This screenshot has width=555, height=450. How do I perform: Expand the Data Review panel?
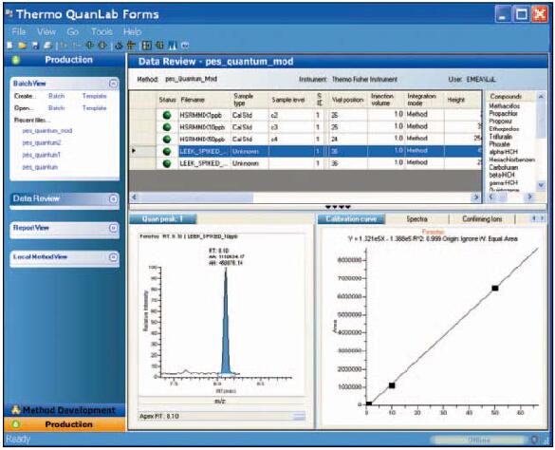[x=113, y=199]
